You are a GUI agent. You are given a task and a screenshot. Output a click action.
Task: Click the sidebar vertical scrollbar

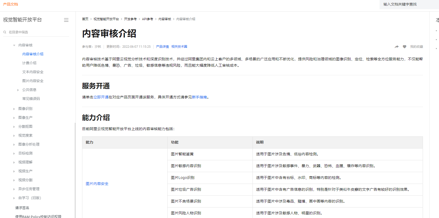pyautogui.click(x=75, y=171)
